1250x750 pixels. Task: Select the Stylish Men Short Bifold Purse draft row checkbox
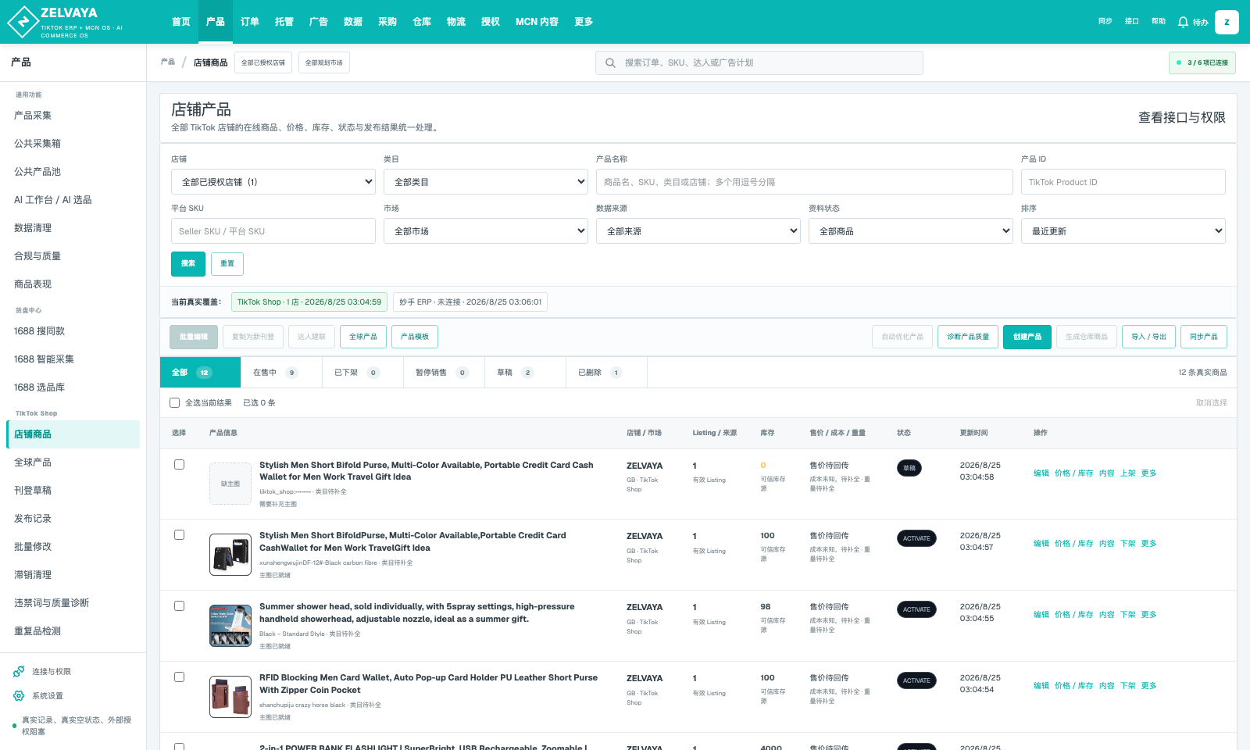tap(179, 464)
